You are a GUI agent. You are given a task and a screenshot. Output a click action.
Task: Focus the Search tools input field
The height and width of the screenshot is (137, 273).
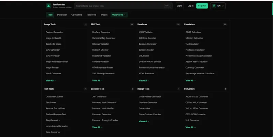(x=123, y=6)
